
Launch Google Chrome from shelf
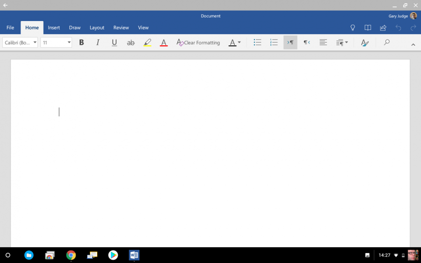71,255
